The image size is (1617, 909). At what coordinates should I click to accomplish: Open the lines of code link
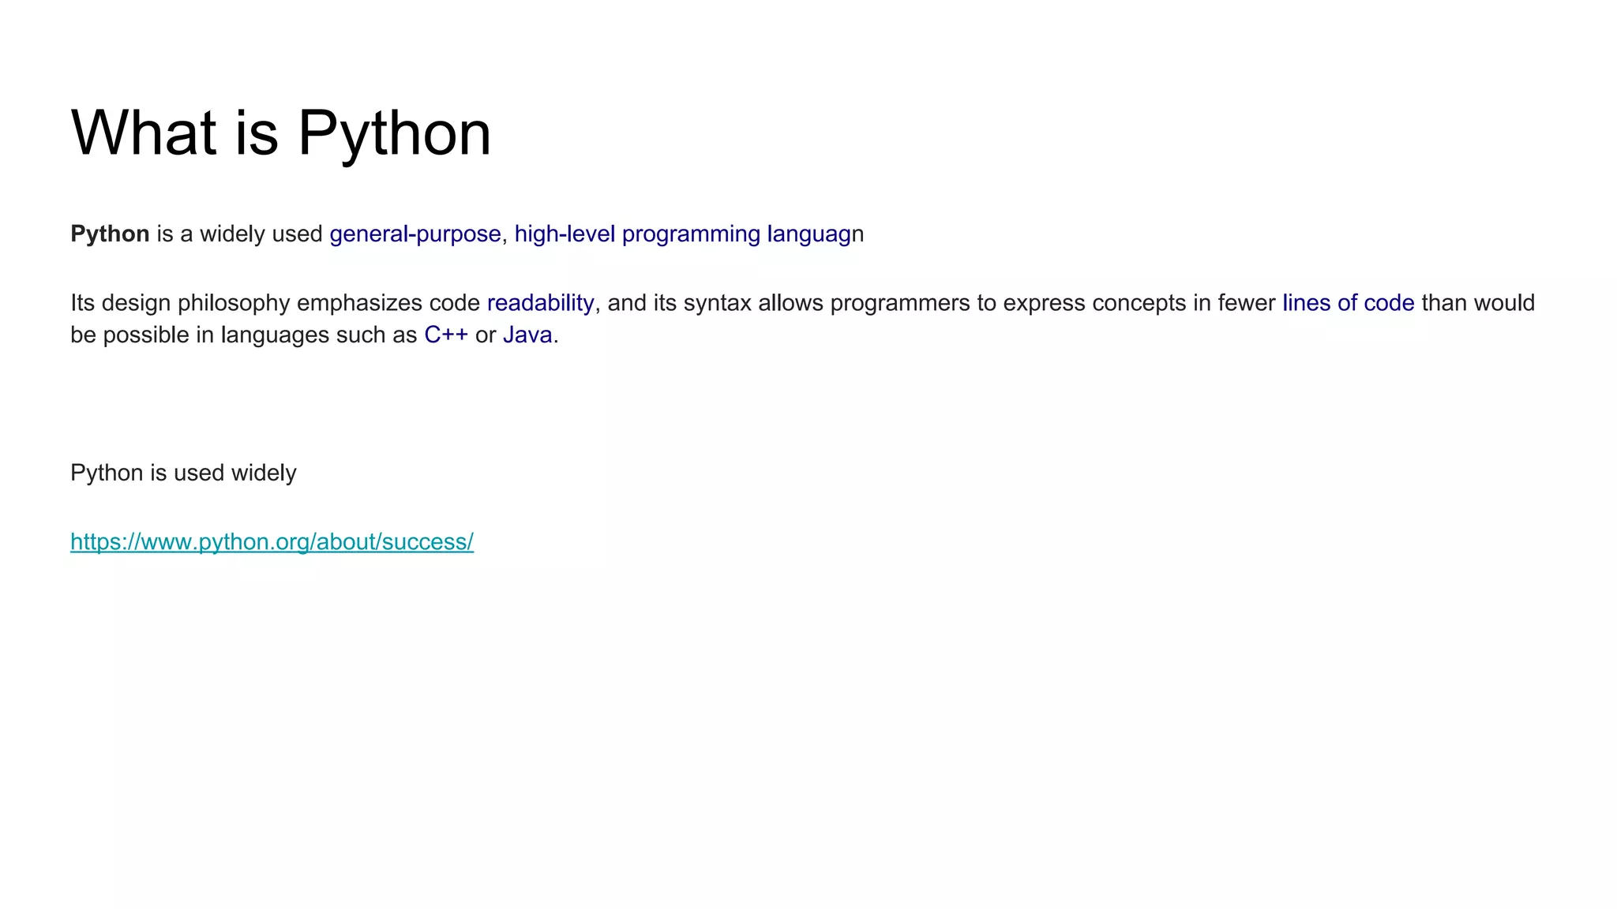(x=1349, y=302)
